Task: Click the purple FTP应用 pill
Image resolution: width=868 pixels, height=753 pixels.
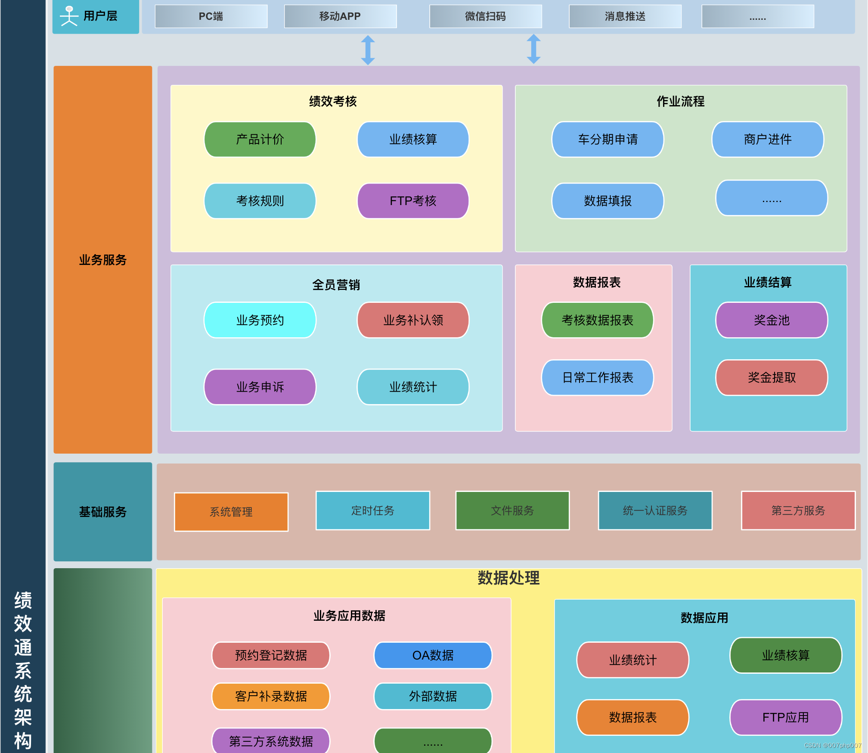Action: pyautogui.click(x=786, y=718)
